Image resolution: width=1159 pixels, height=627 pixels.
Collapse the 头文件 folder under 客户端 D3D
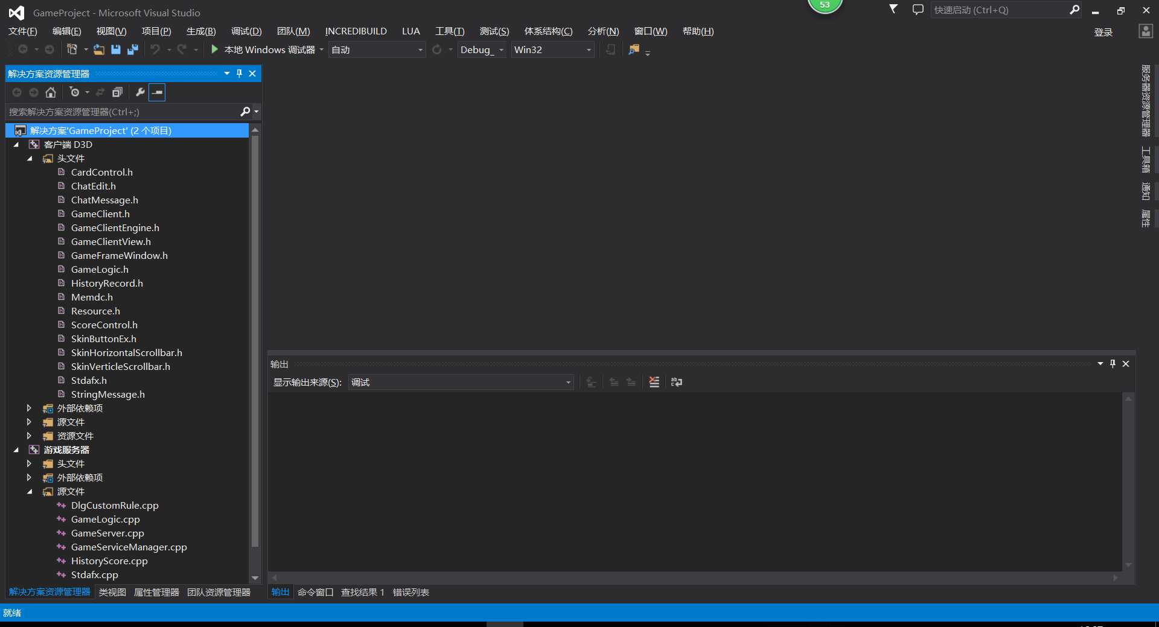pyautogui.click(x=30, y=159)
